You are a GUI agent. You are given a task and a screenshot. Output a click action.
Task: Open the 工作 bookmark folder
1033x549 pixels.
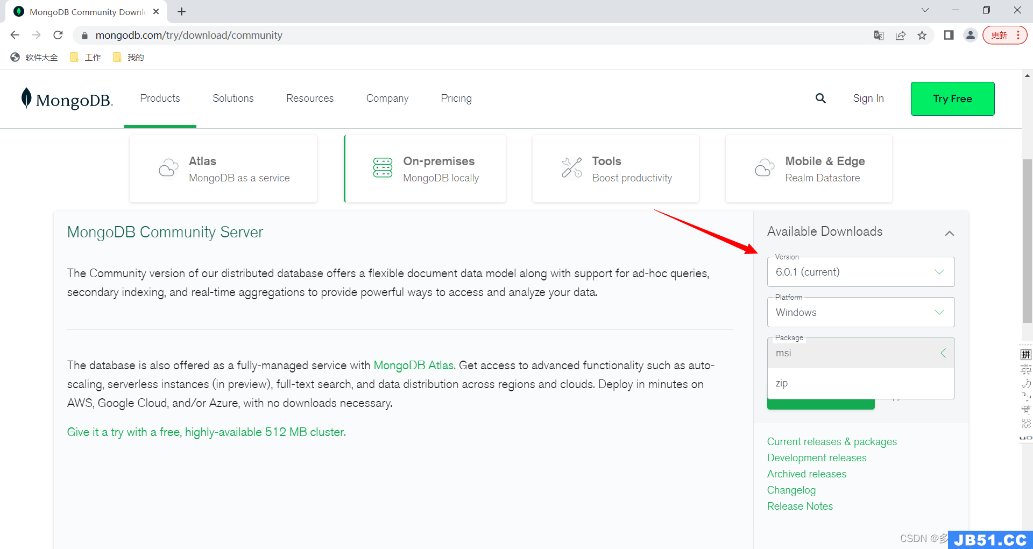[x=86, y=58]
